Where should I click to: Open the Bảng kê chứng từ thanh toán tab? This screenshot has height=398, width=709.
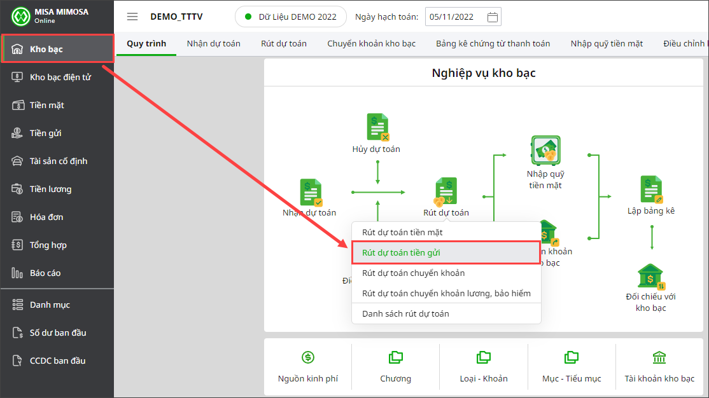pos(493,44)
